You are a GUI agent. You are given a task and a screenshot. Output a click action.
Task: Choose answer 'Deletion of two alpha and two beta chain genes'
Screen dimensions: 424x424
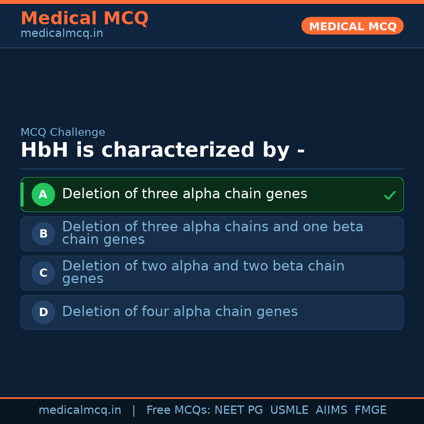pyautogui.click(x=203, y=272)
